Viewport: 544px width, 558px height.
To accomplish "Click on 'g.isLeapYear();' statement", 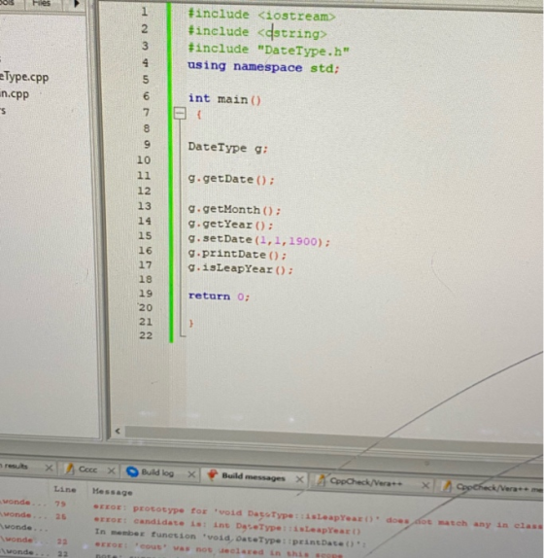I will (x=241, y=268).
